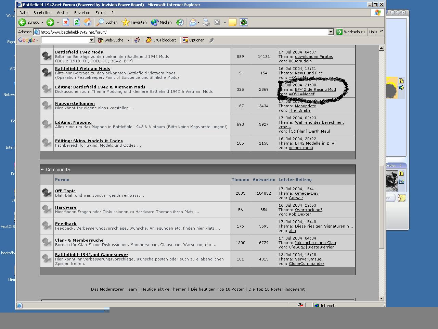Open Google toolbar Optionen

[194, 40]
